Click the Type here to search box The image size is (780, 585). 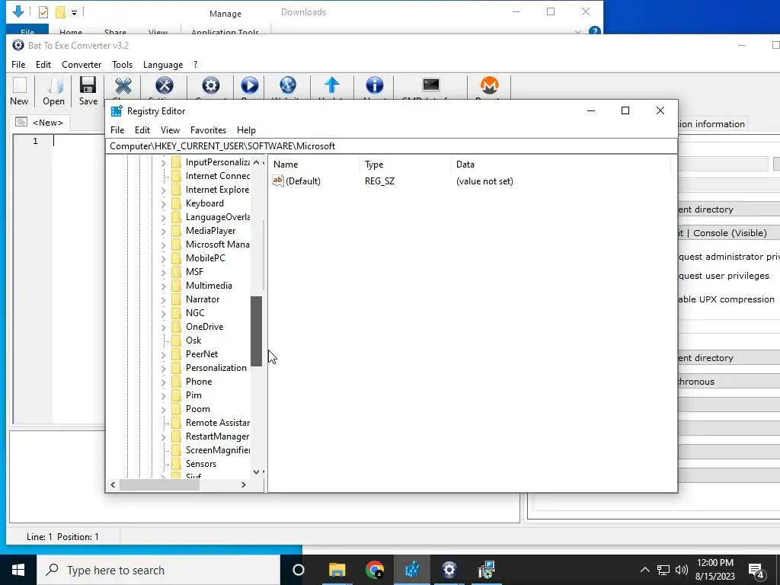click(158, 570)
